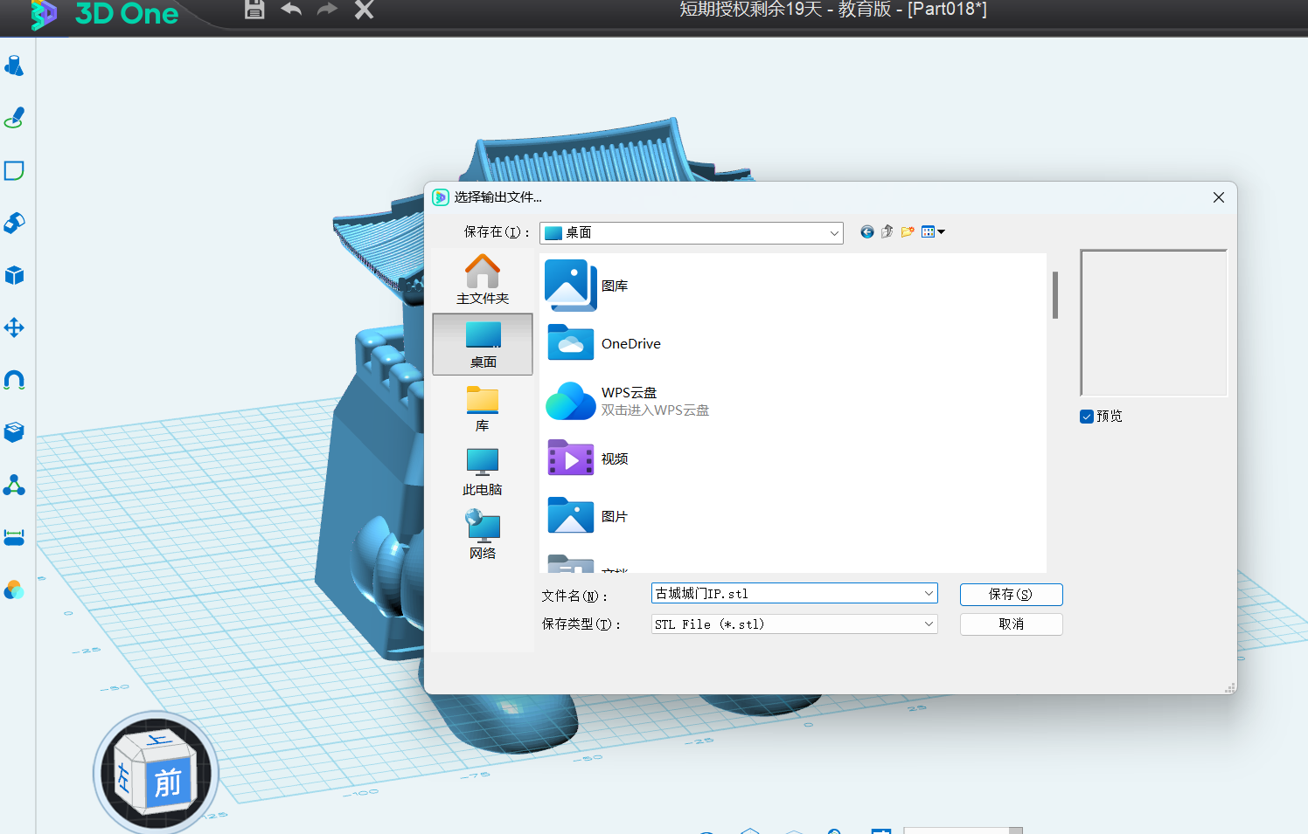Close the 选择输出文件 dialog
Viewport: 1308px width, 834px height.
point(1218,197)
